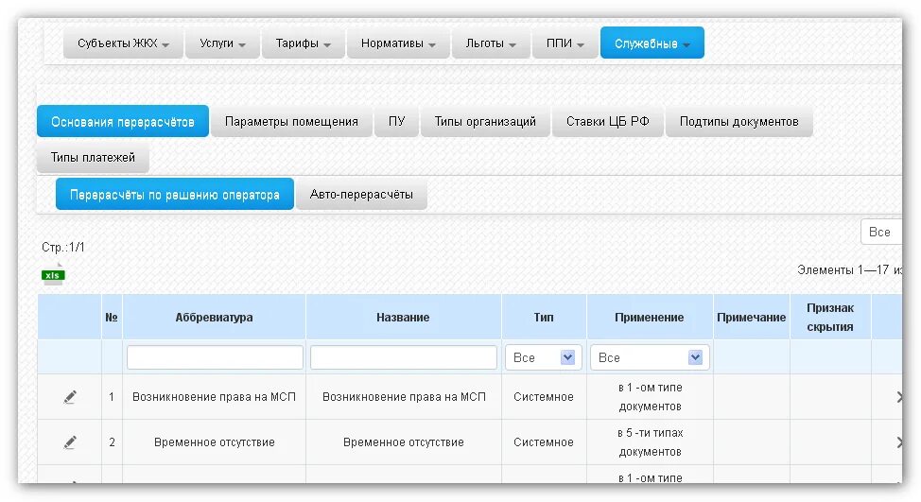Open the Ставки ЦБ РФ tab
Screen dimensions: 921x502
pyautogui.click(x=608, y=122)
